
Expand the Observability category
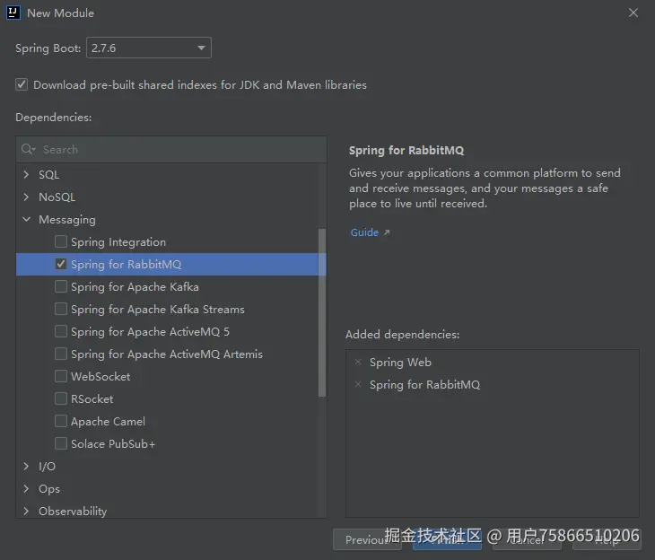(26, 512)
